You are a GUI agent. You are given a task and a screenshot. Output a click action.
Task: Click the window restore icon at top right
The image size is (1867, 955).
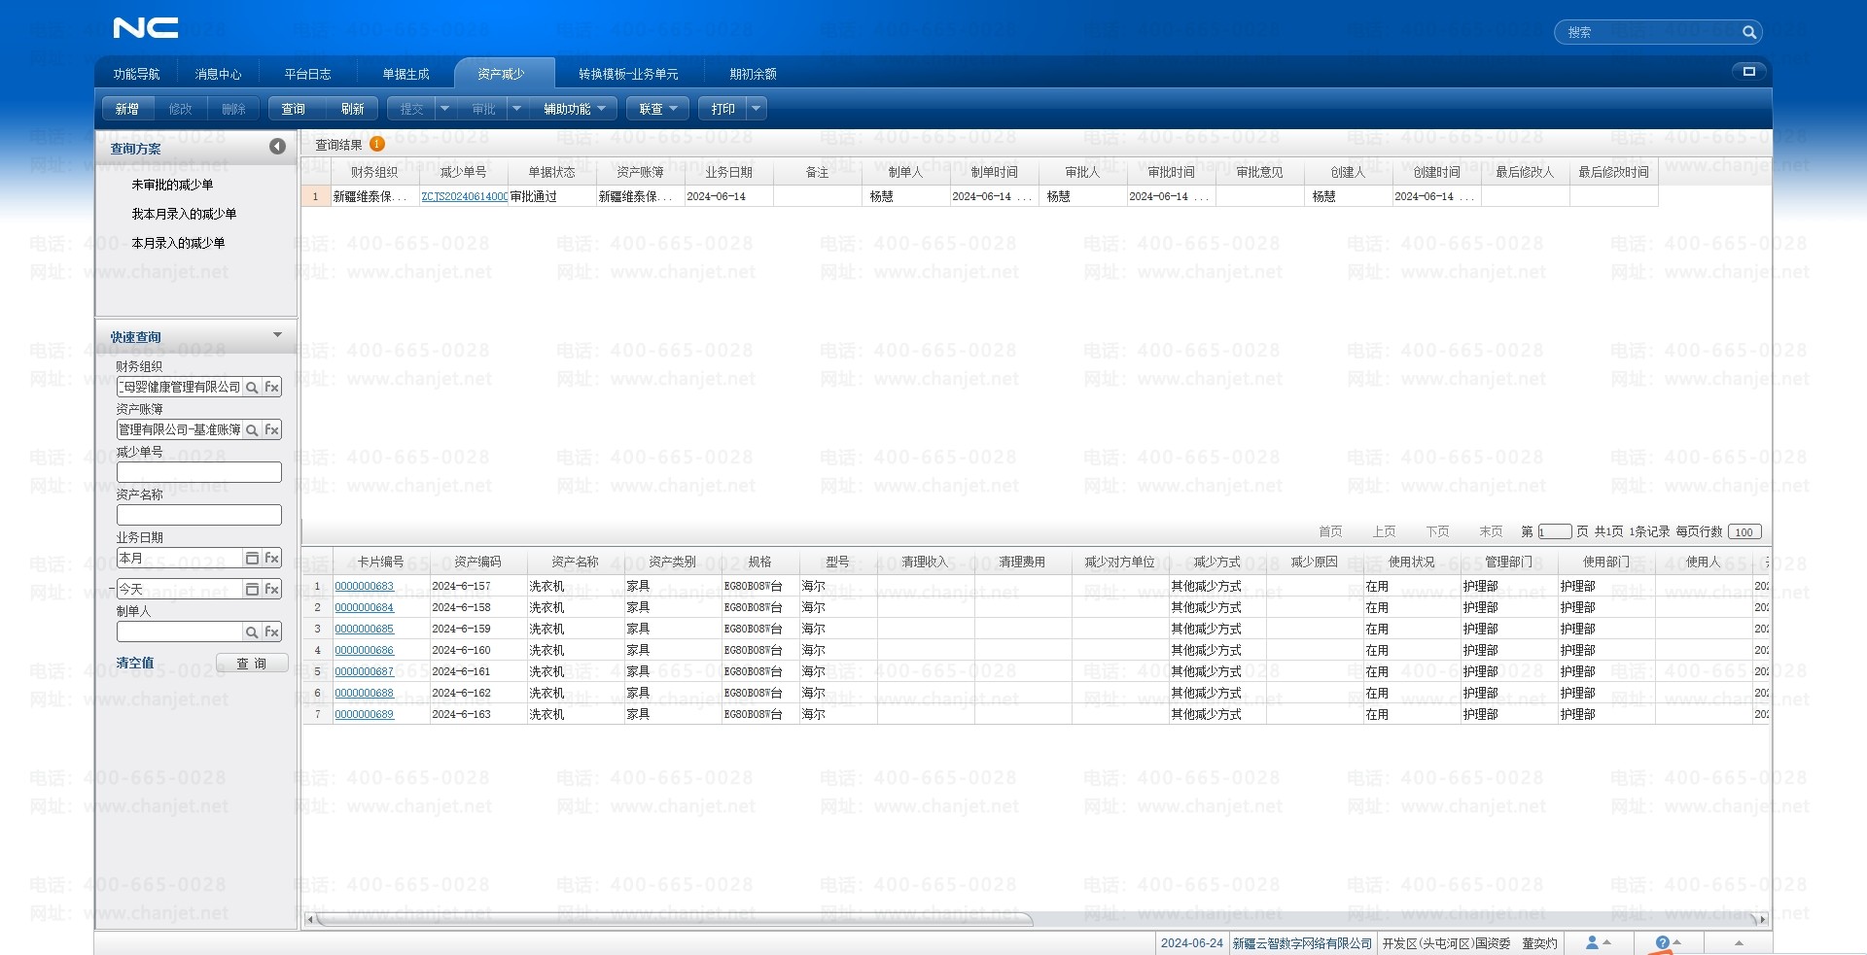point(1748,71)
